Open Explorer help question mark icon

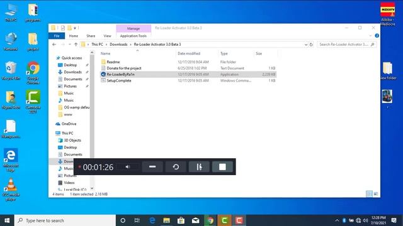377,36
